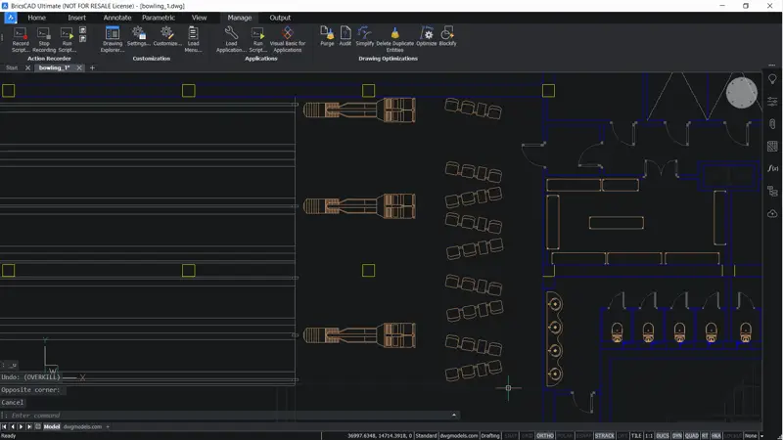Toggle ORTHO mode in status bar

pos(545,435)
